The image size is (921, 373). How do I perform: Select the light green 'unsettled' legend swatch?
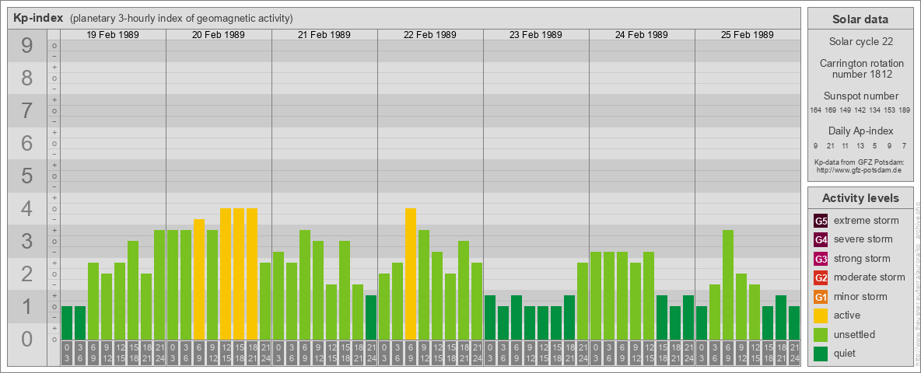[x=821, y=335]
